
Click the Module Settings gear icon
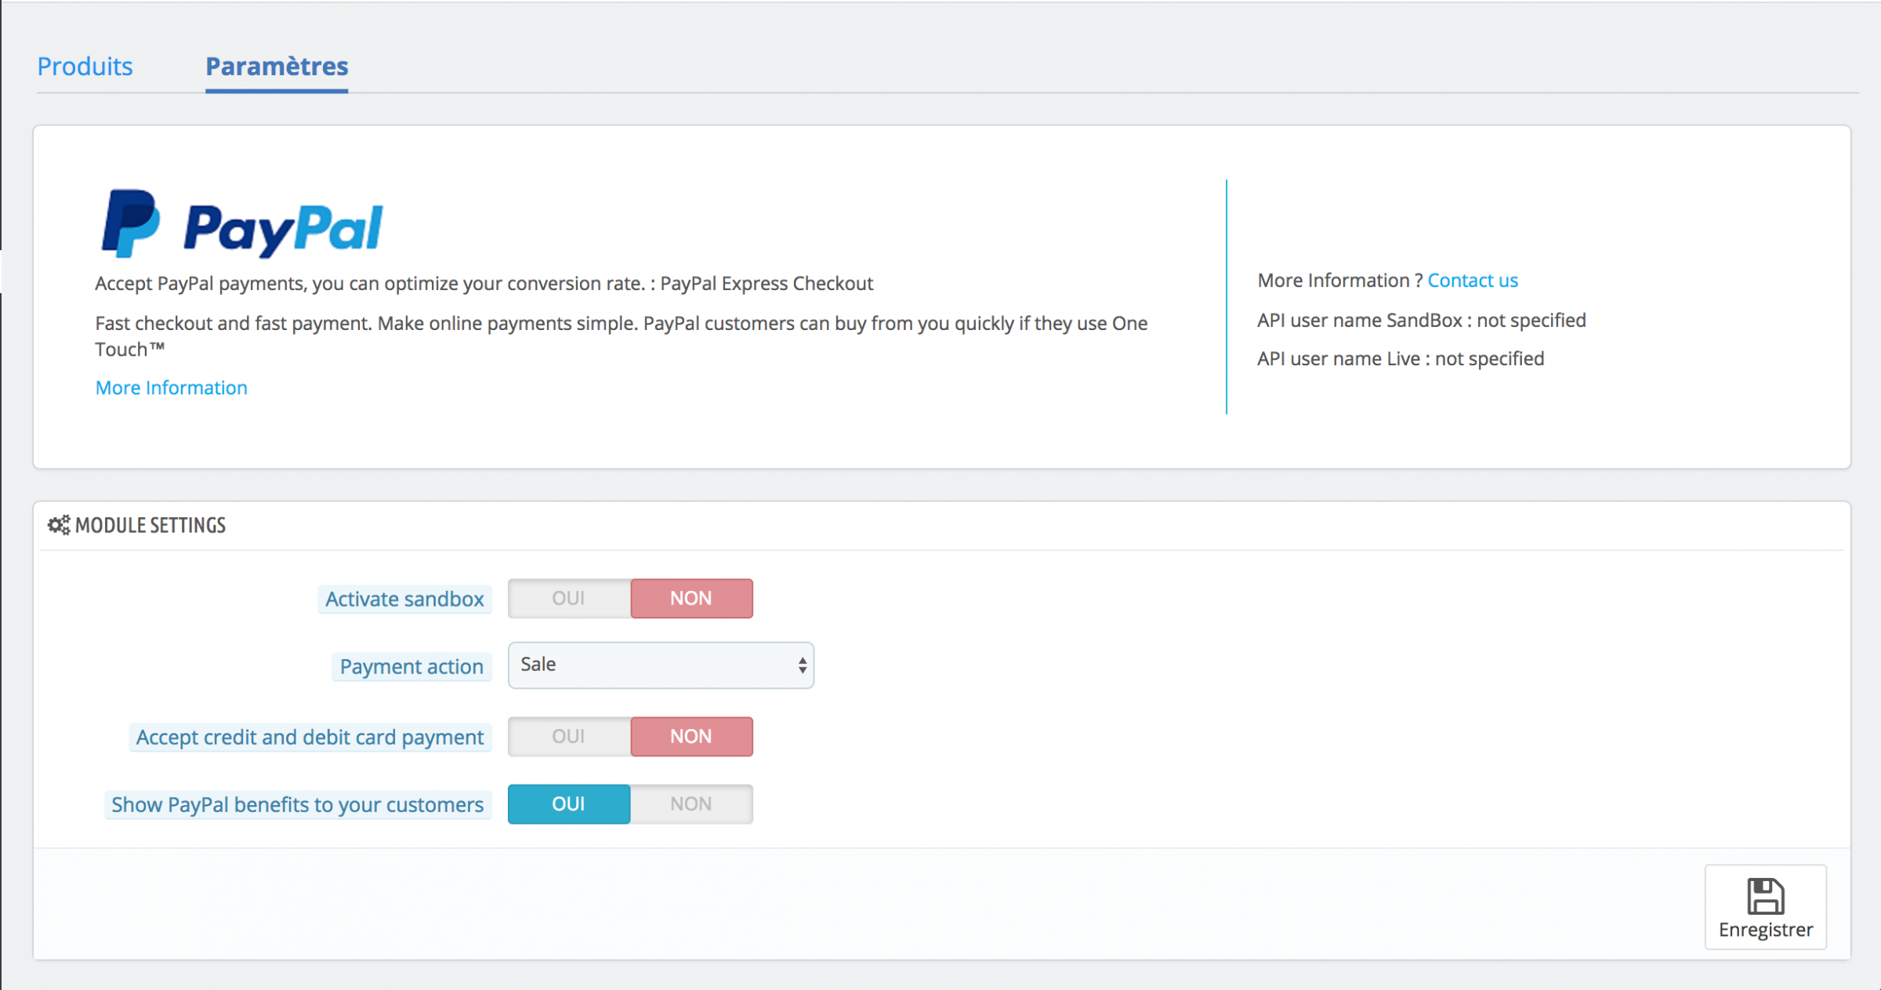click(x=59, y=525)
